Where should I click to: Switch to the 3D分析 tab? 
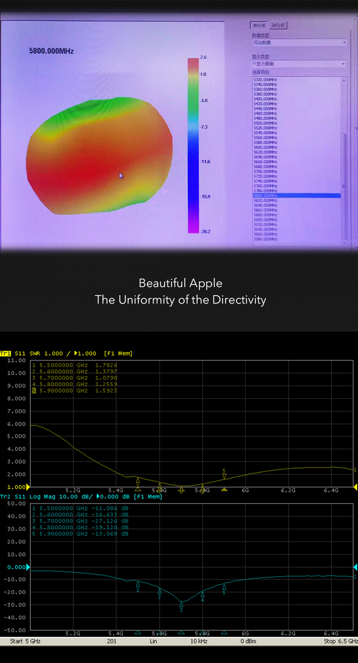coord(259,26)
